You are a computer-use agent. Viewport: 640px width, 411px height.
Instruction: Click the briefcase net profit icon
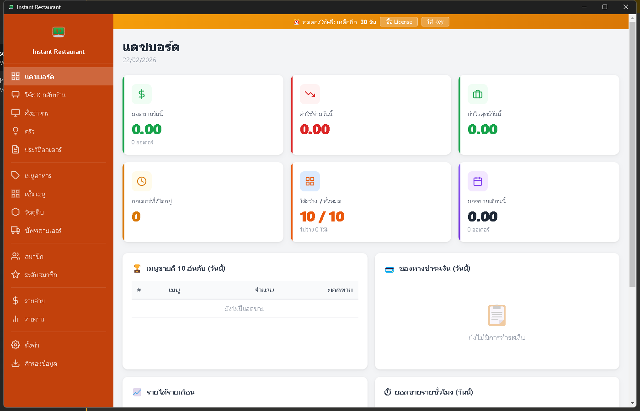[478, 94]
